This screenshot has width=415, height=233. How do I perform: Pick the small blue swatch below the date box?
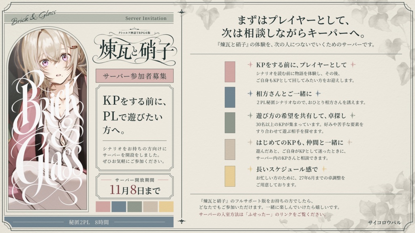coord(119,207)
